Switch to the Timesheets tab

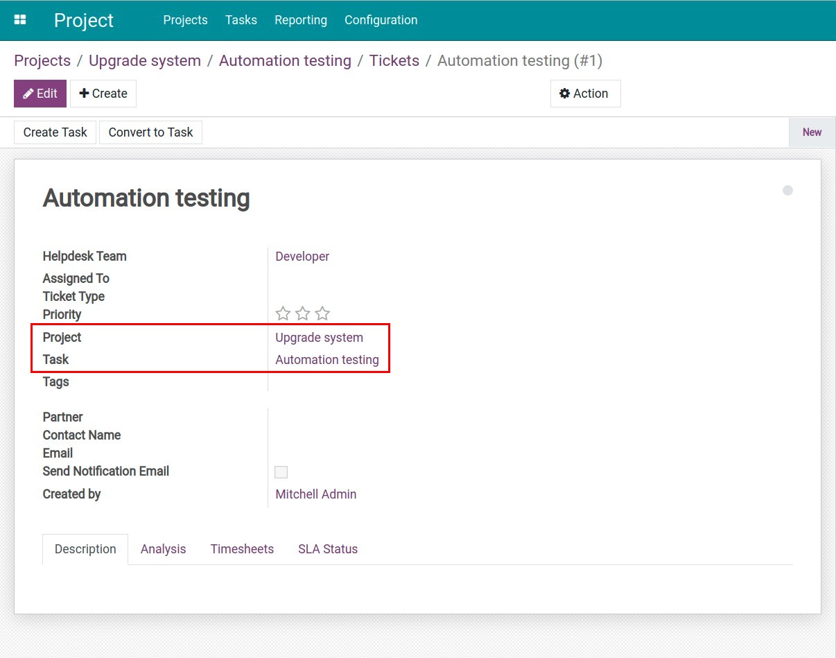pyautogui.click(x=242, y=549)
